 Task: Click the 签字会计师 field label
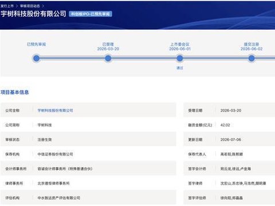(x=197, y=169)
